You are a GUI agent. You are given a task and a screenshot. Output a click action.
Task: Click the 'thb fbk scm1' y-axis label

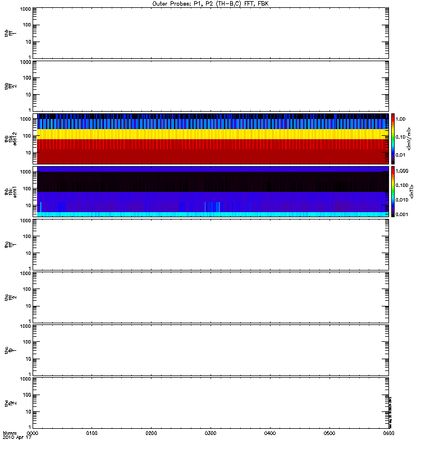click(11, 191)
